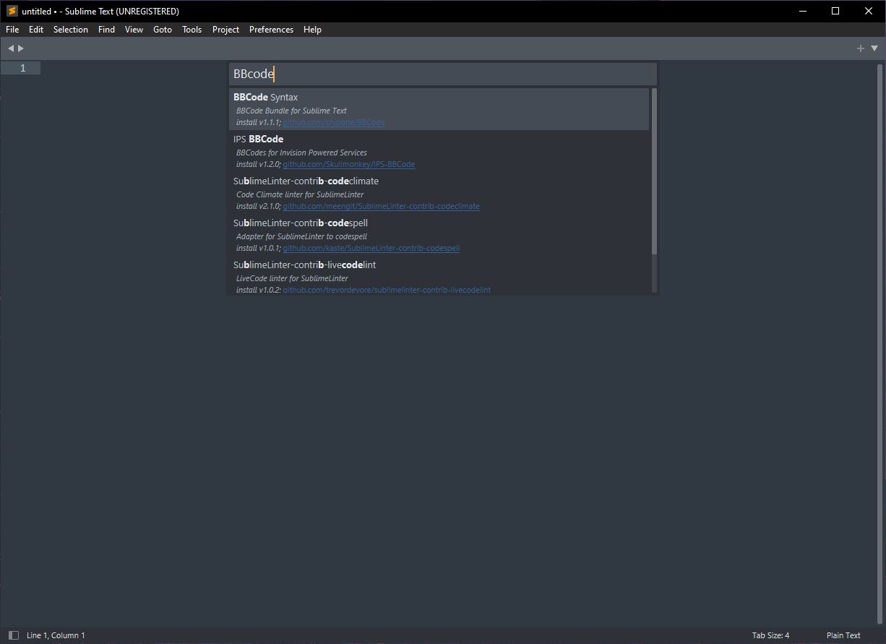
Task: Open the kaste codespell GitHub link
Action: [371, 249]
